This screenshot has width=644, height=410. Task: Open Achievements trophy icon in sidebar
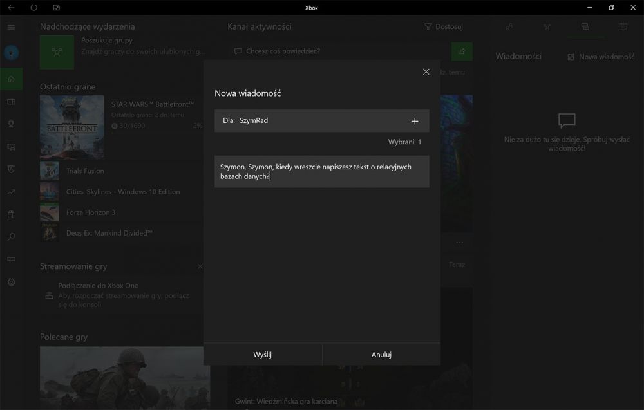coord(11,124)
